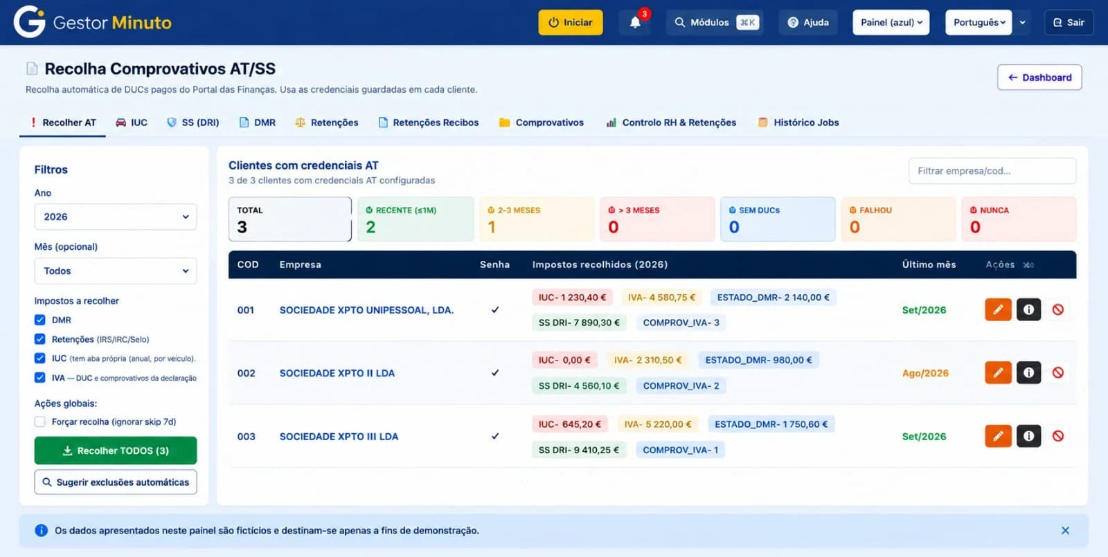Toggle the Retenções (IRS/IRC/Selo) checkbox
The height and width of the screenshot is (557, 1108).
point(40,339)
